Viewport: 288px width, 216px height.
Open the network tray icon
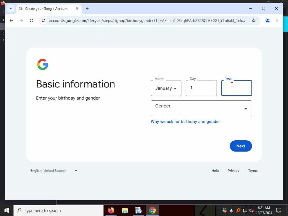(x=245, y=210)
